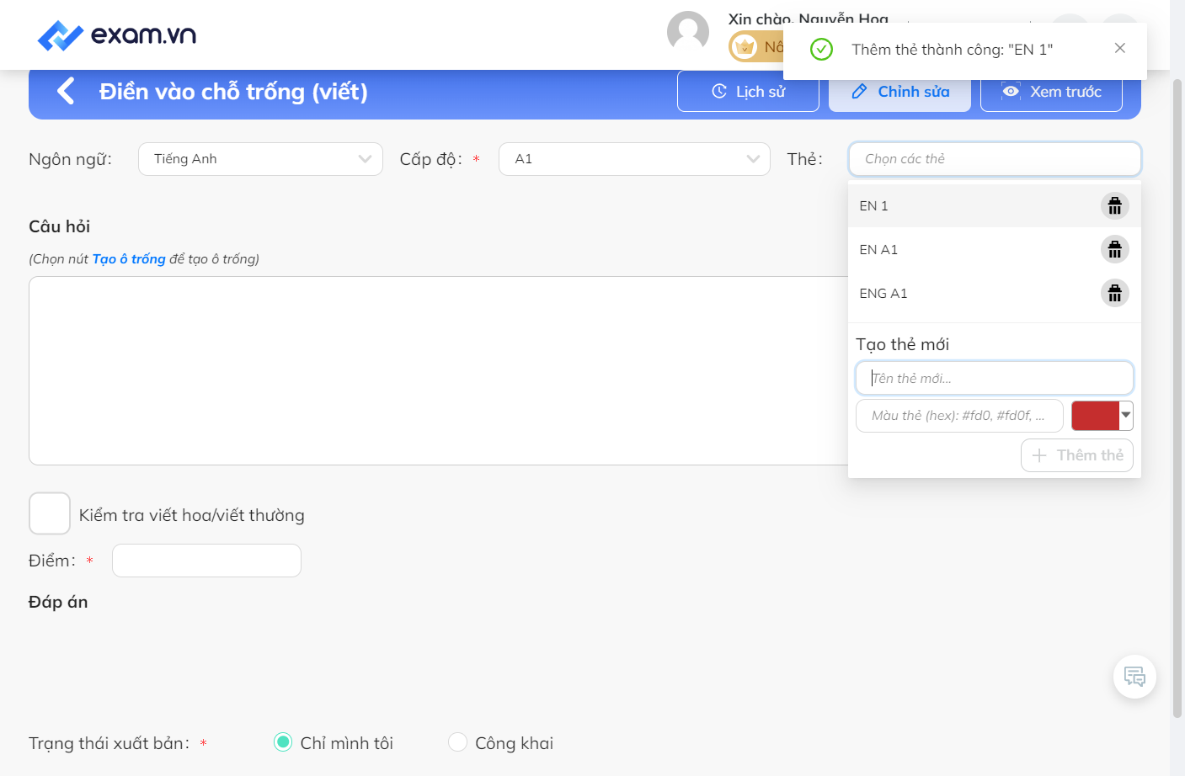Viewport: 1185px width, 776px height.
Task: Open Lịch sử history
Action: coord(748,91)
